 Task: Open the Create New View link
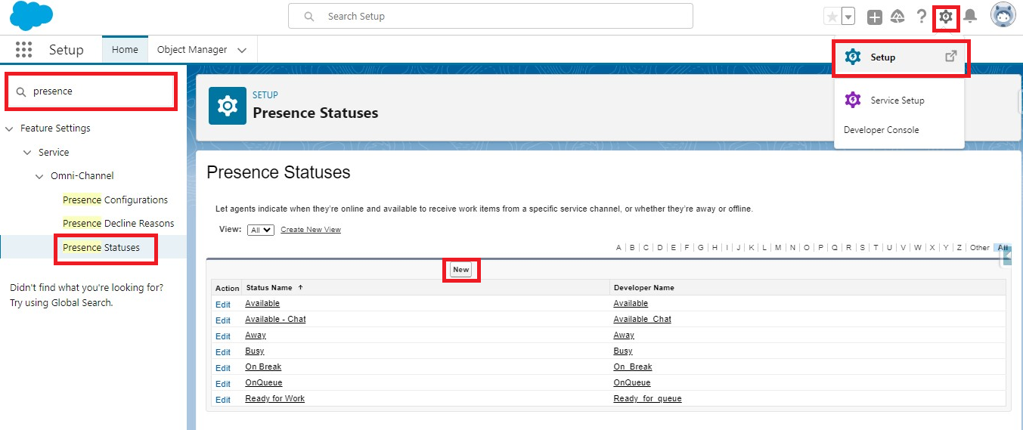coord(310,230)
